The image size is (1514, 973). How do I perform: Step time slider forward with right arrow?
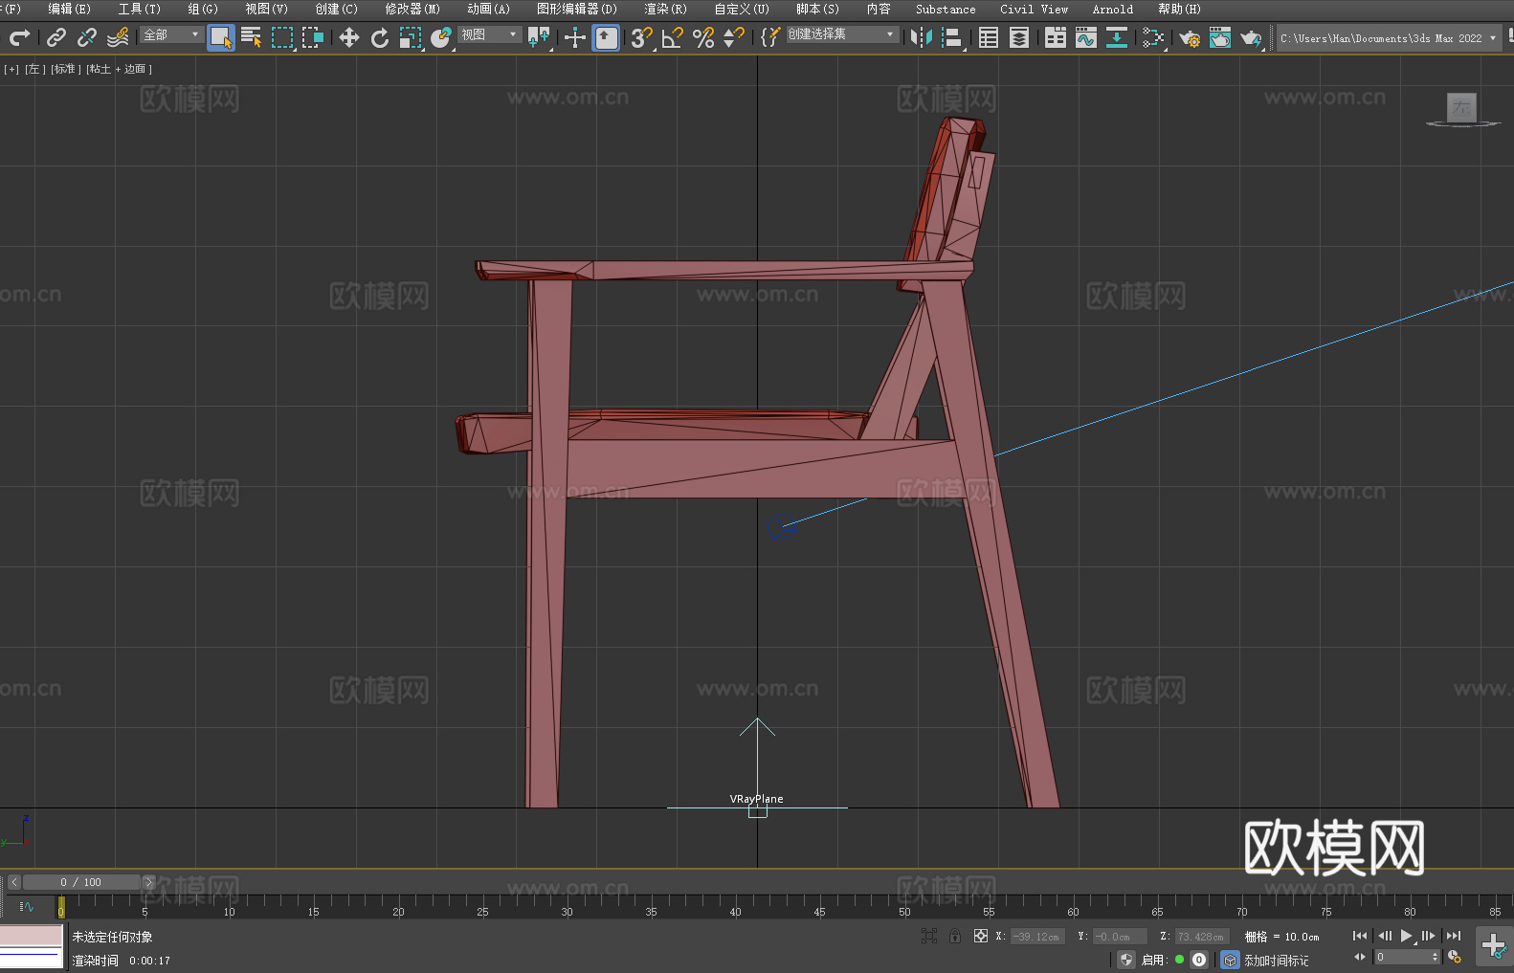pos(148,882)
